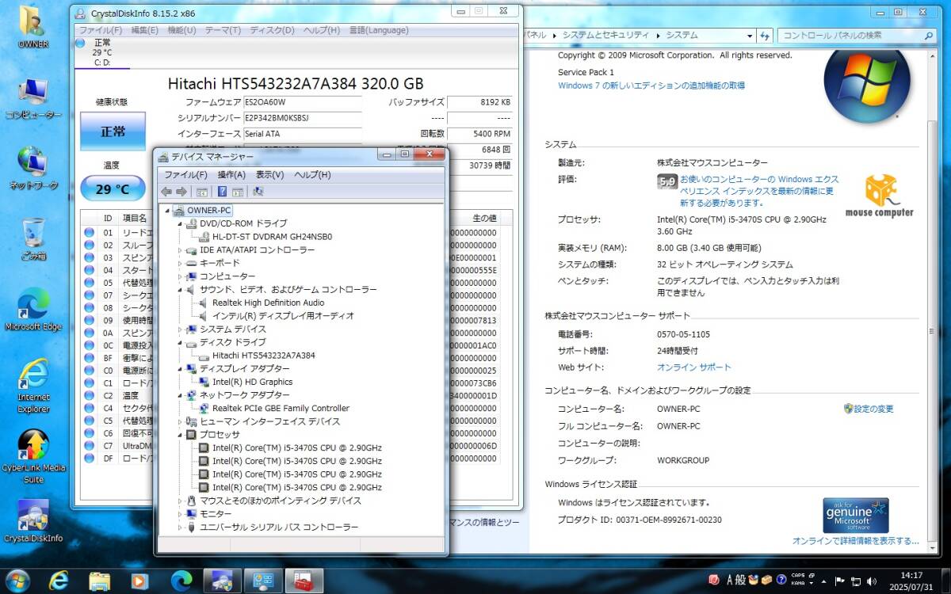
Task: Open OWNER desktop folder icon
Action: 32,26
